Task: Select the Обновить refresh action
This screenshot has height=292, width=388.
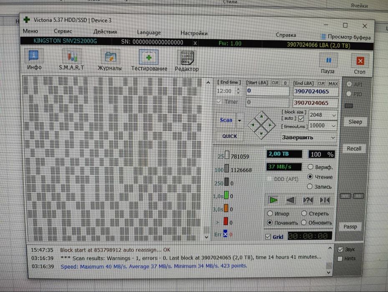Action: 304,222
